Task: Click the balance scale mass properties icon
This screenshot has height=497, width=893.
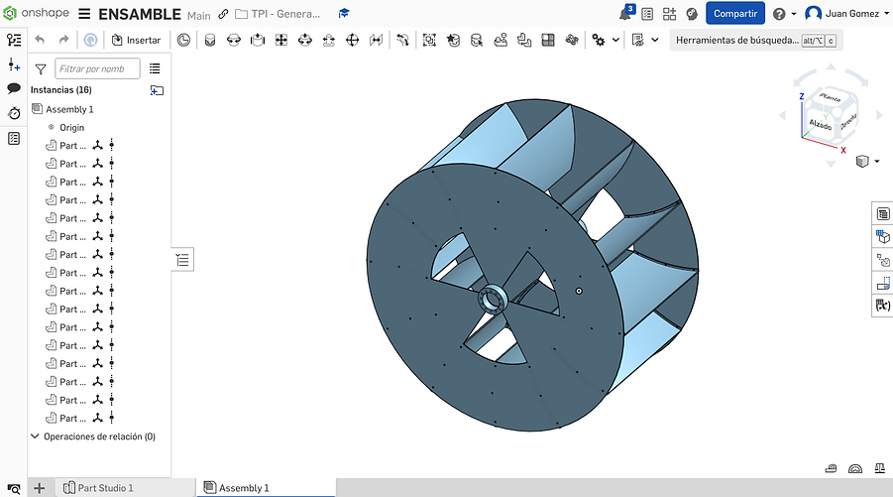Action: (879, 468)
